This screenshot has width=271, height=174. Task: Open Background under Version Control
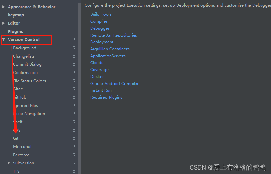point(25,48)
